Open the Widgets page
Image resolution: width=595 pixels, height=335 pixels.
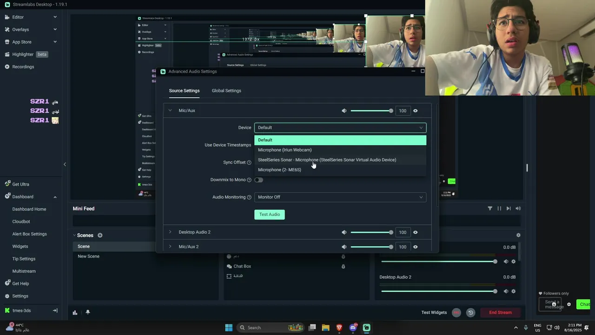pos(20,247)
